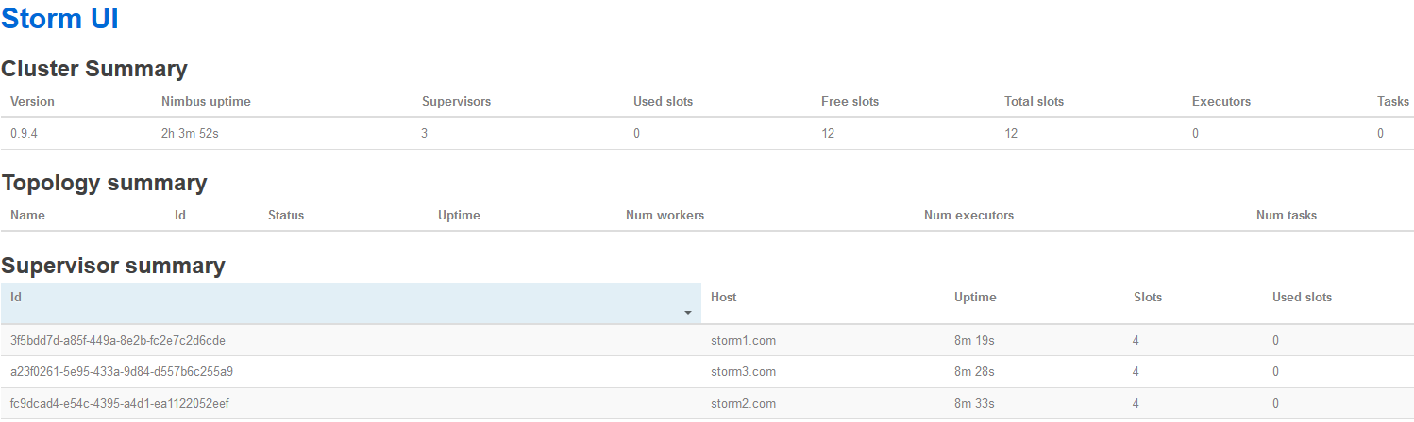Click the Cluster Summary heading
The height and width of the screenshot is (422, 1414).
pyautogui.click(x=94, y=69)
